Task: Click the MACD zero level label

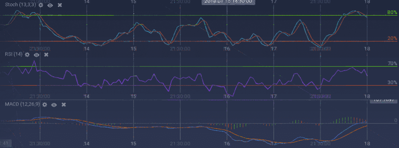Action: point(395,120)
